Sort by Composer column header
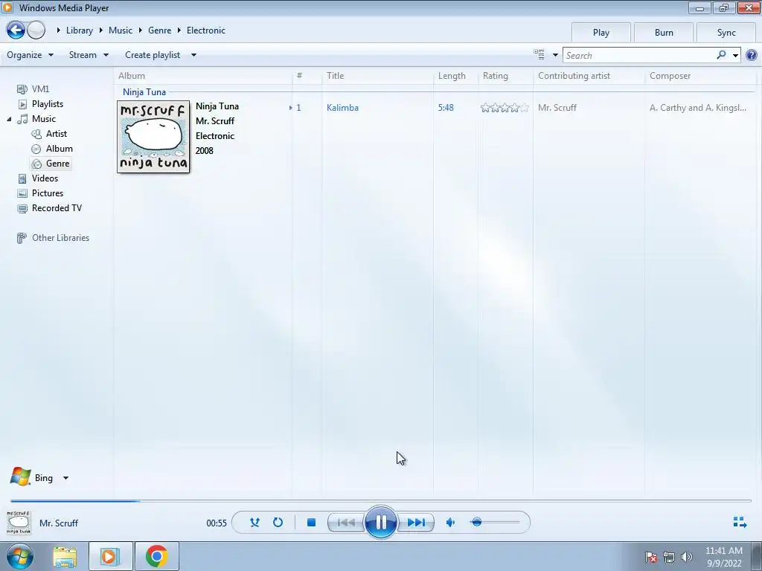 (700, 76)
